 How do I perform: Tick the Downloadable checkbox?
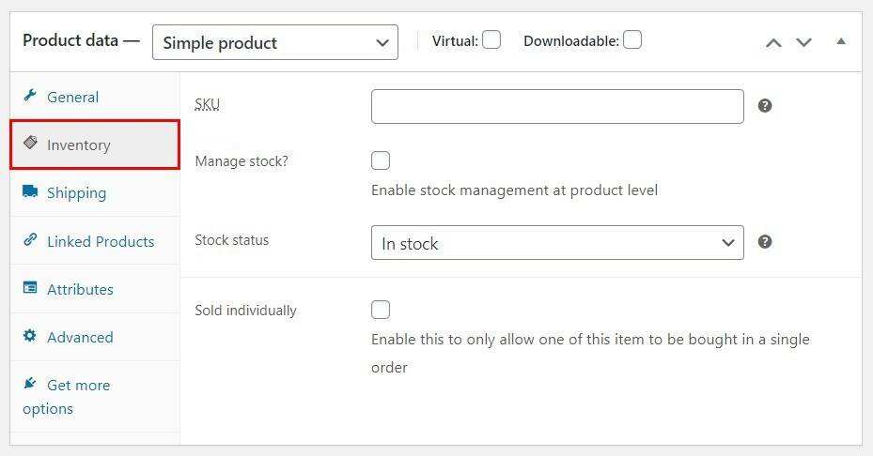coord(632,39)
